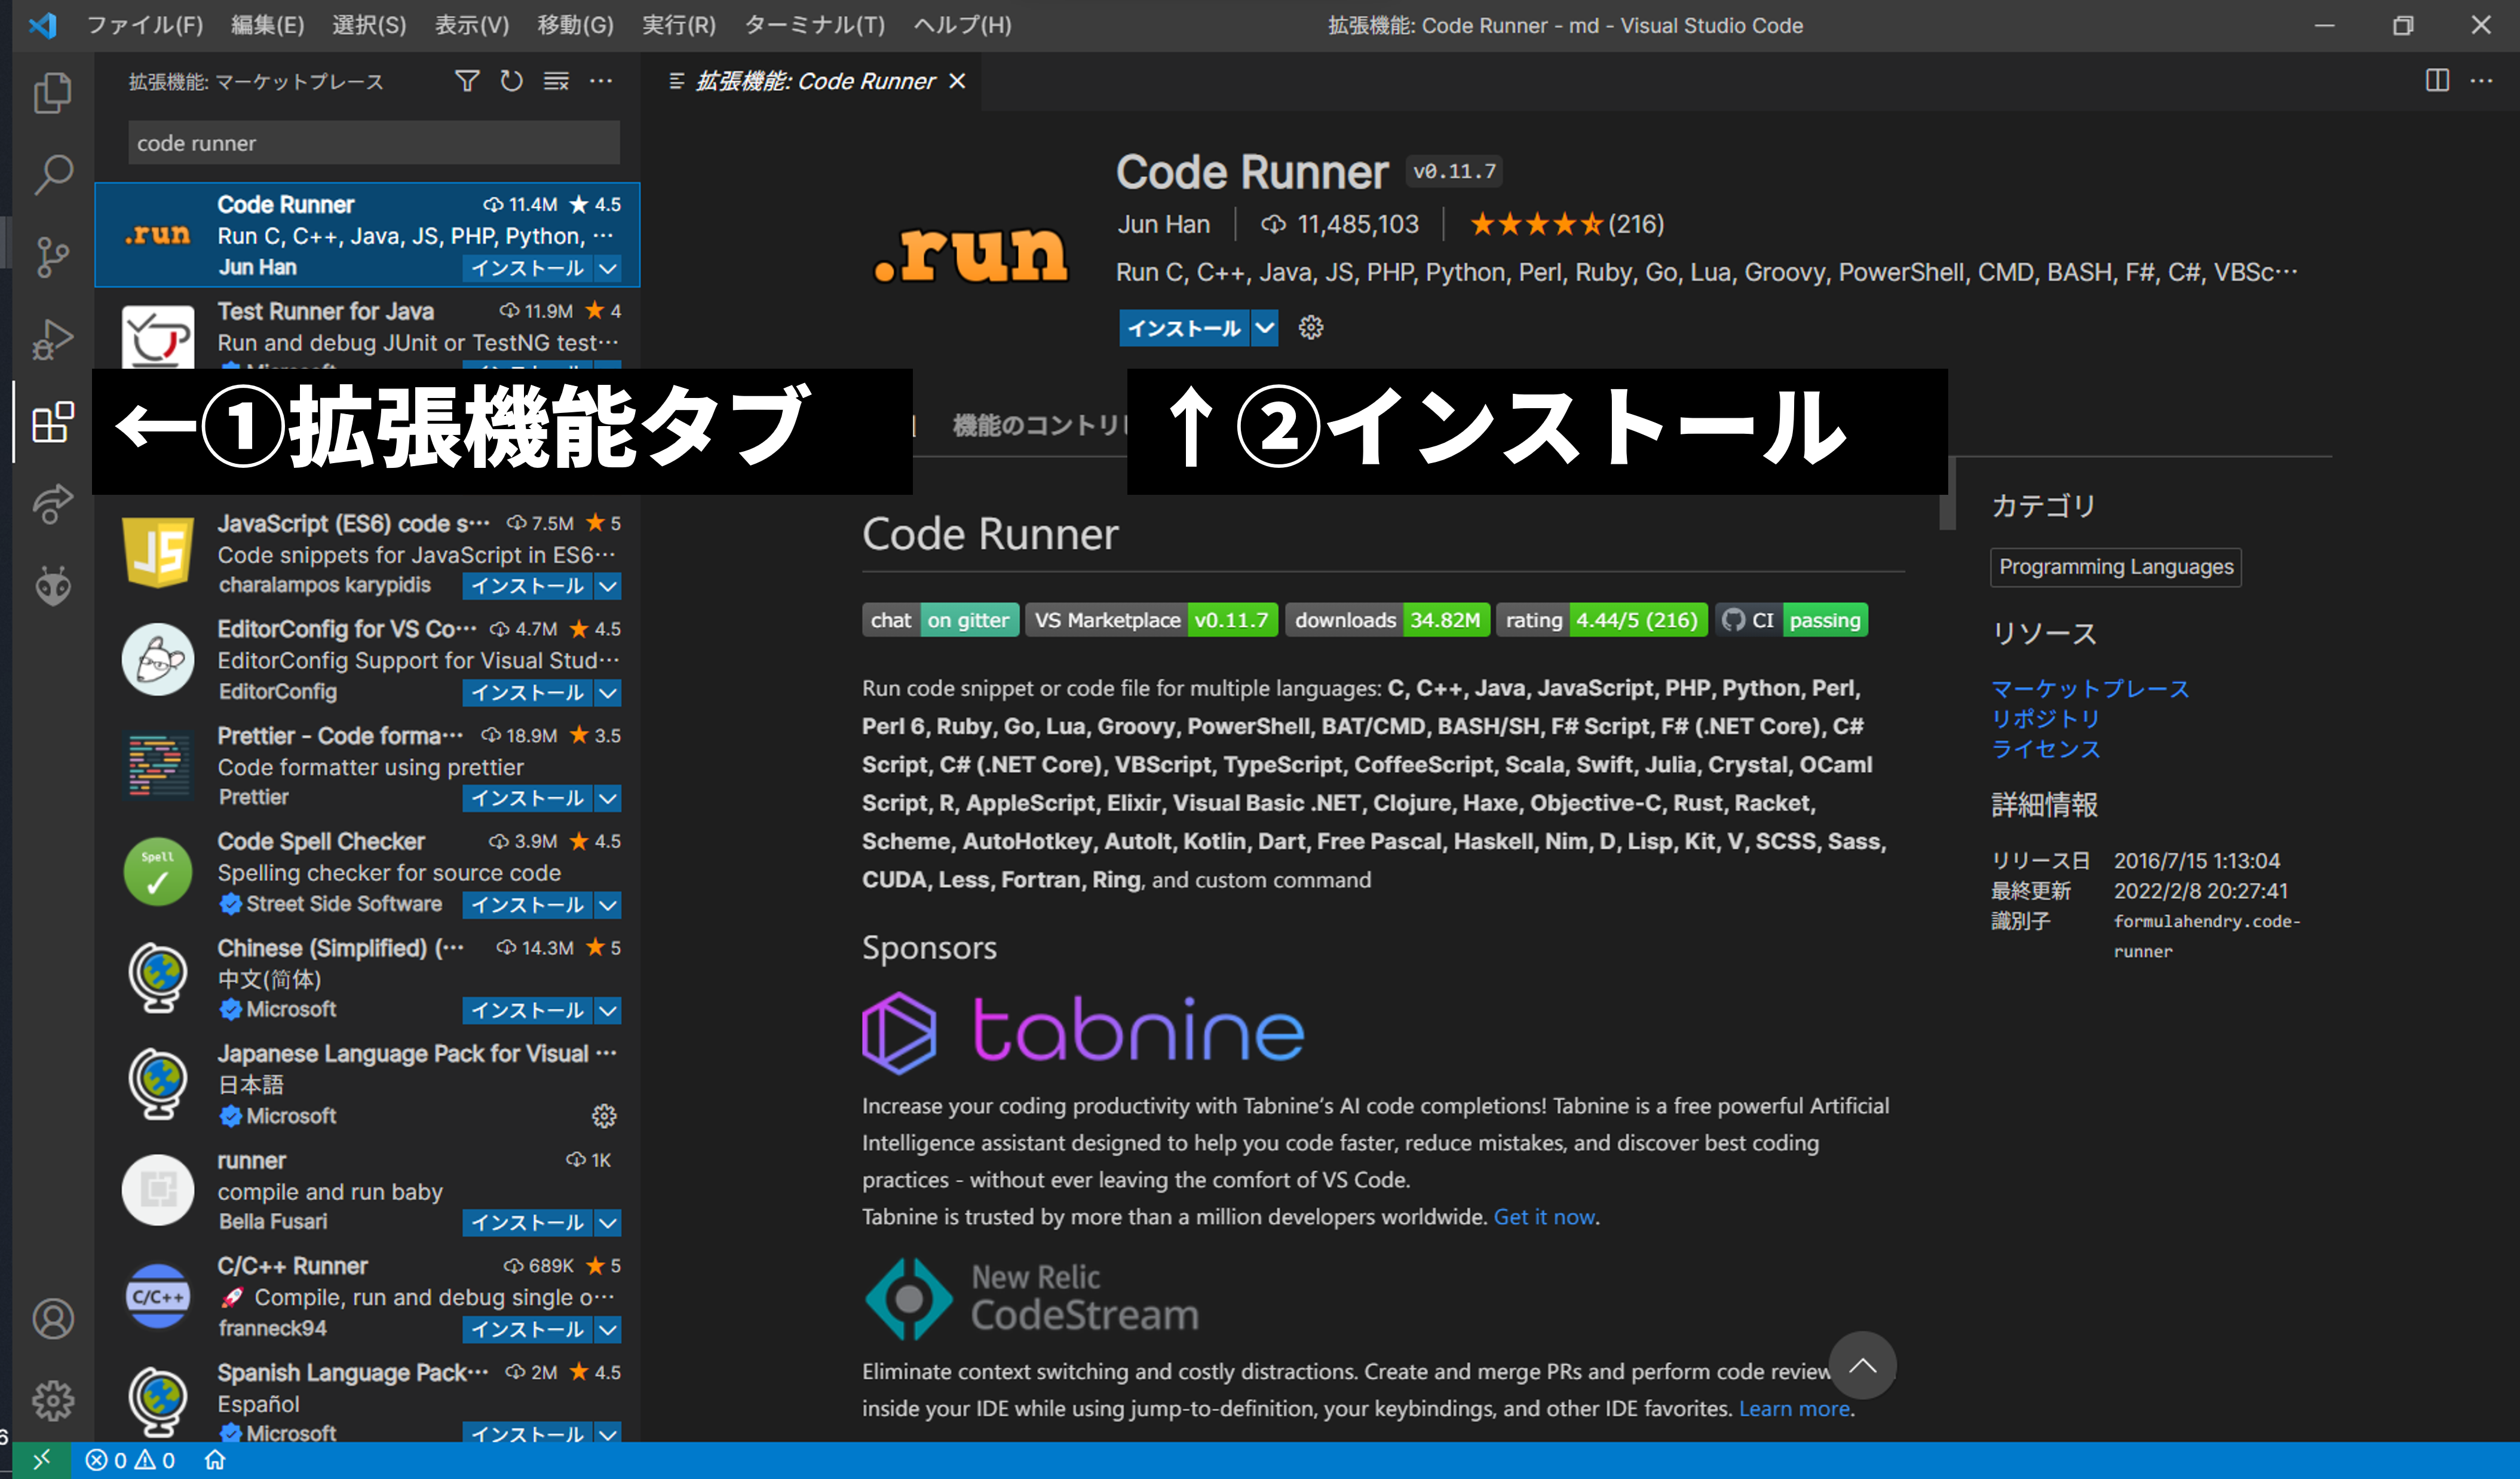The width and height of the screenshot is (2520, 1479).
Task: Expand install dropdown for runner by Bella Fusari
Action: (x=608, y=1223)
